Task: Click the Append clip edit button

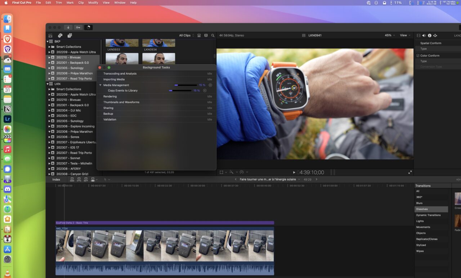Action: (86, 179)
